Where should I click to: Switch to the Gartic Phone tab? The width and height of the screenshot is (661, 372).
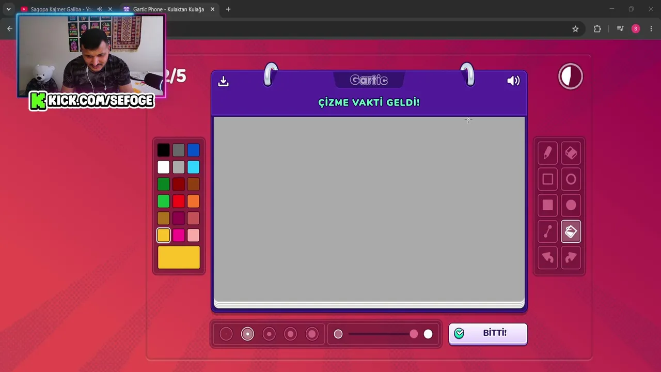click(x=168, y=9)
